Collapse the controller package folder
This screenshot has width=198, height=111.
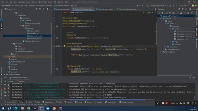[21, 21]
